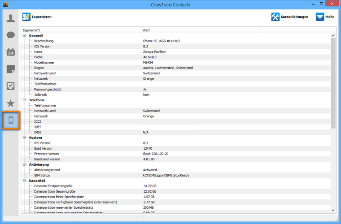Select the IMEI row
Viewport: 341px width, 224px height.
(176, 127)
